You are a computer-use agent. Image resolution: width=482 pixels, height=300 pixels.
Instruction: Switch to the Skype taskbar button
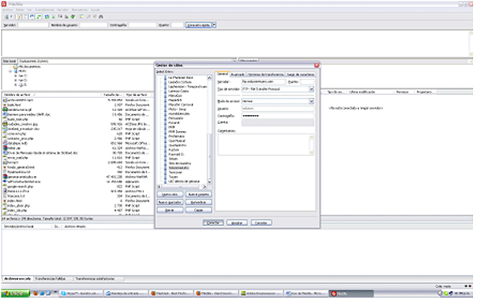point(80,294)
